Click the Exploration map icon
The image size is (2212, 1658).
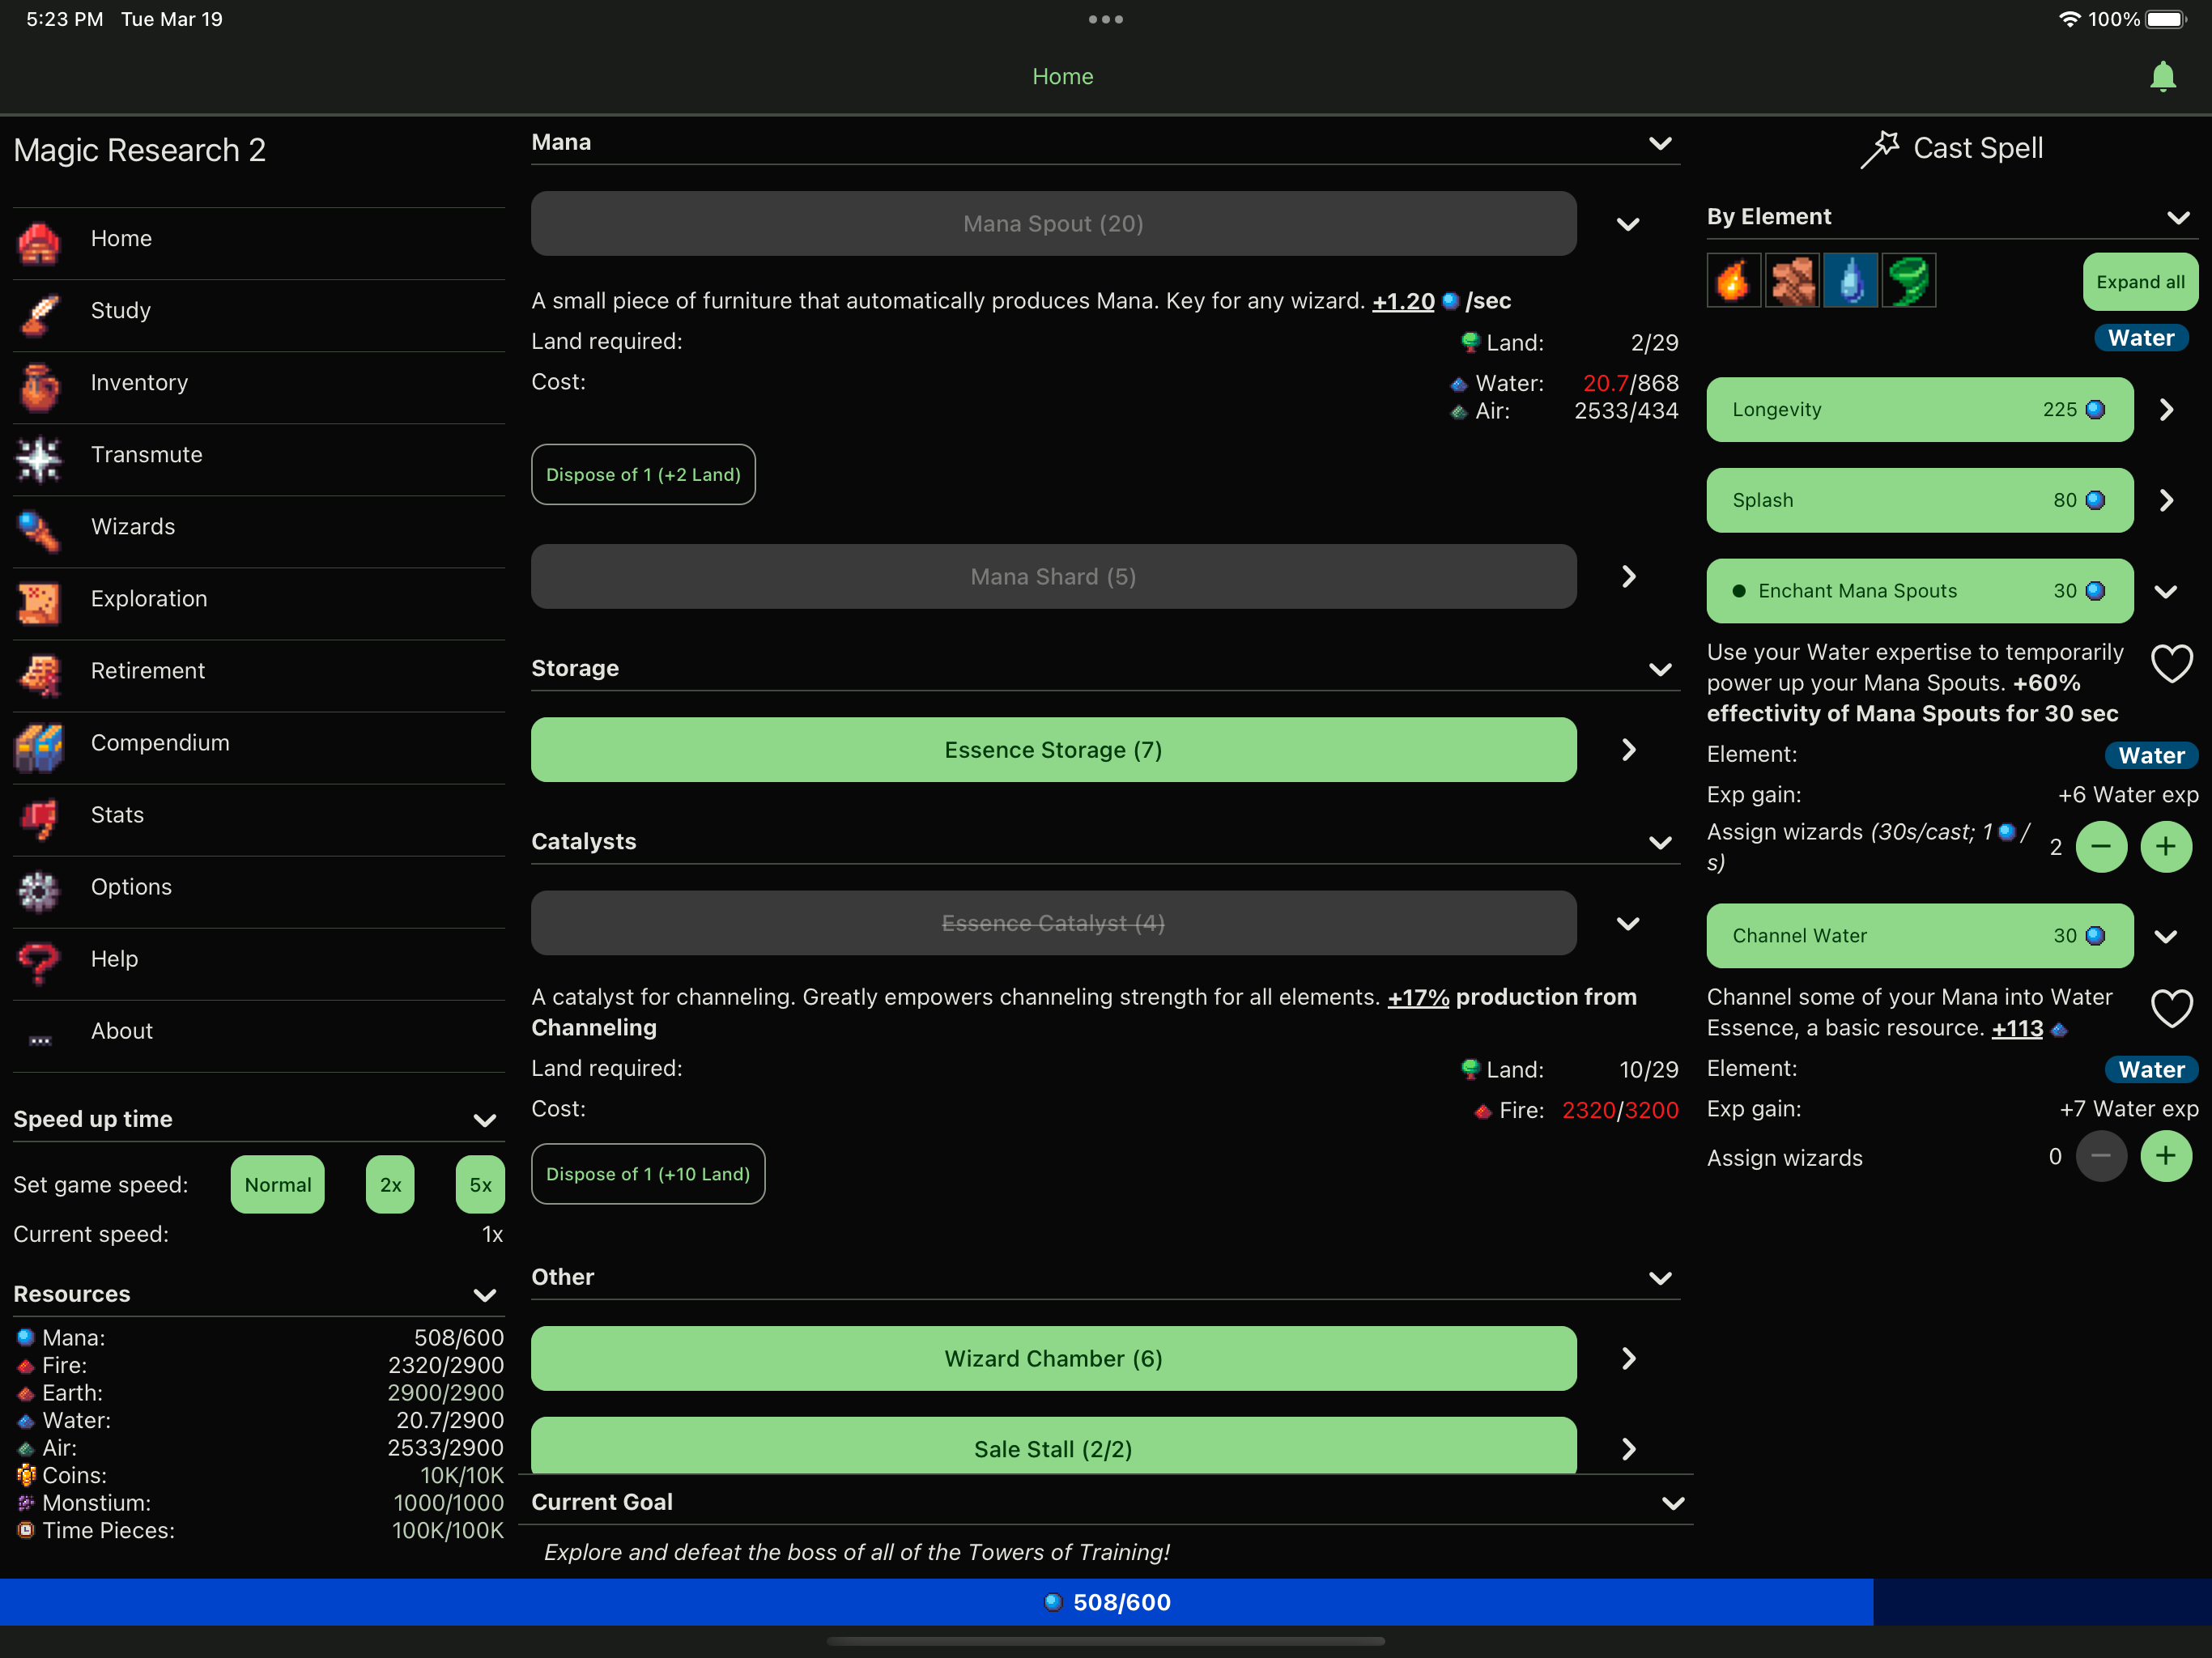(x=39, y=603)
